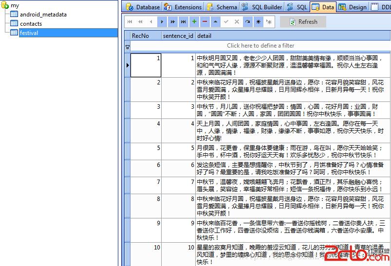391x266 pixels.
Task: Select RecNo cell 2
Action: (146, 89)
